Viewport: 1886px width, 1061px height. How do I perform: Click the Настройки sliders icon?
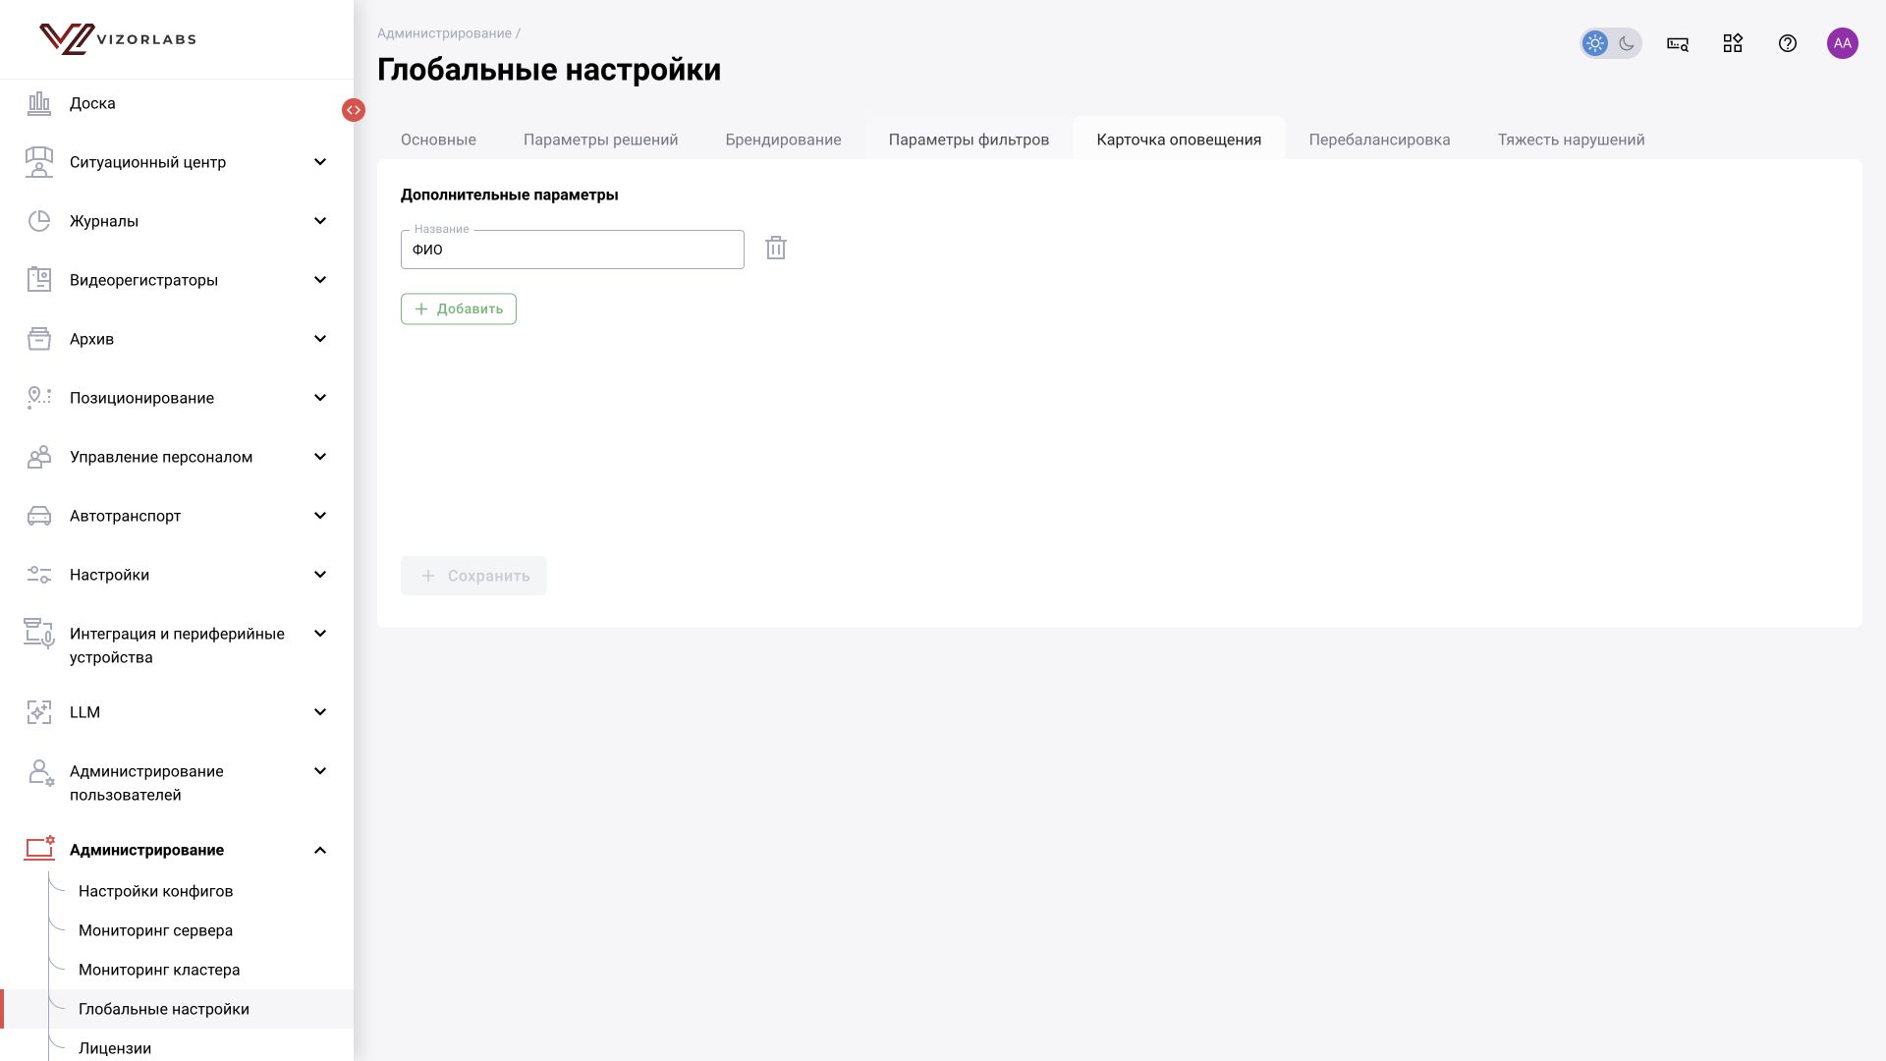pos(39,575)
